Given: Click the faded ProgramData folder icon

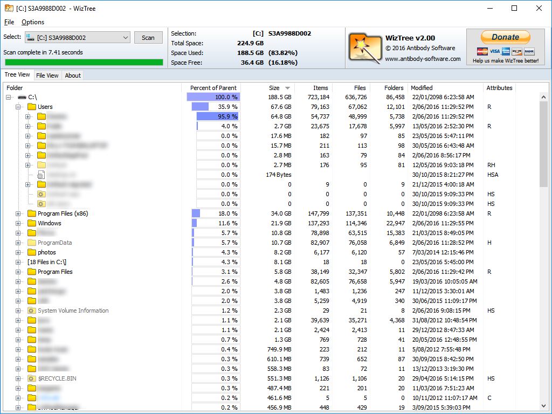Looking at the screenshot, I should (x=32, y=243).
